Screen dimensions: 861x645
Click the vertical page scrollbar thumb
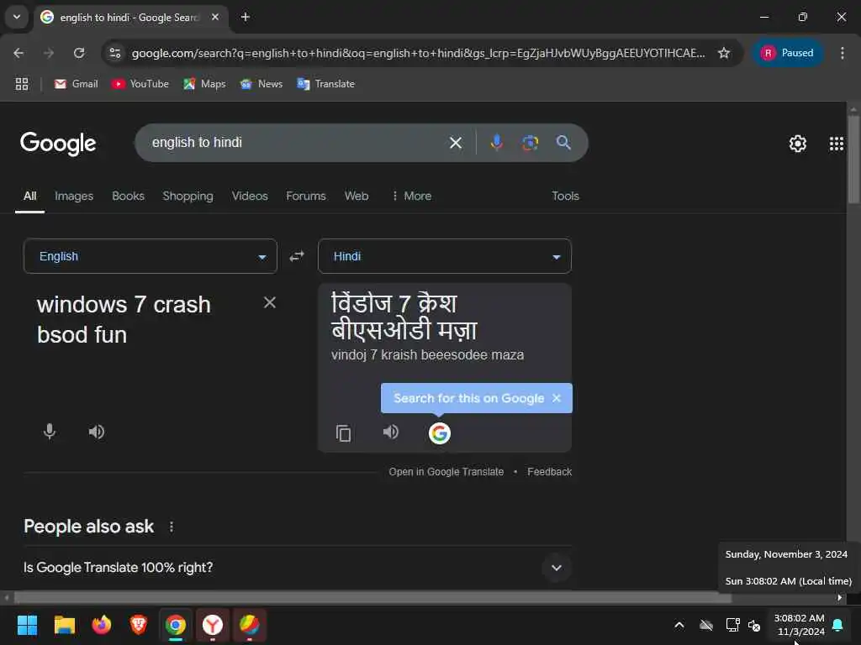click(x=853, y=159)
